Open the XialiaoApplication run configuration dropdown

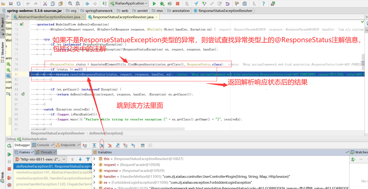click(129, 4)
